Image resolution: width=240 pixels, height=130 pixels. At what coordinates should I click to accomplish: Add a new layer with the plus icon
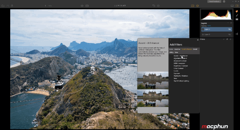tap(231, 23)
